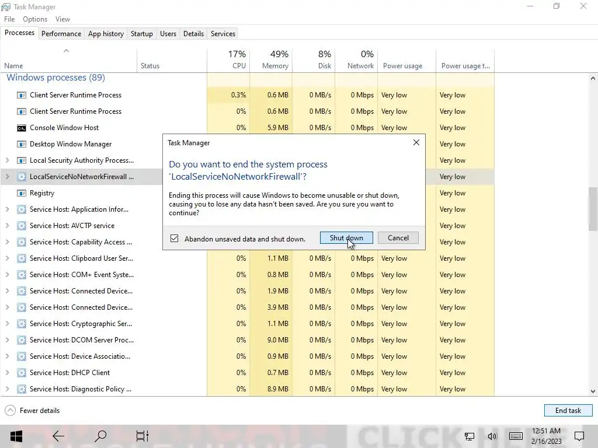Click the Service Host: DCOM Server Process icon
598x448 pixels.
22,340
